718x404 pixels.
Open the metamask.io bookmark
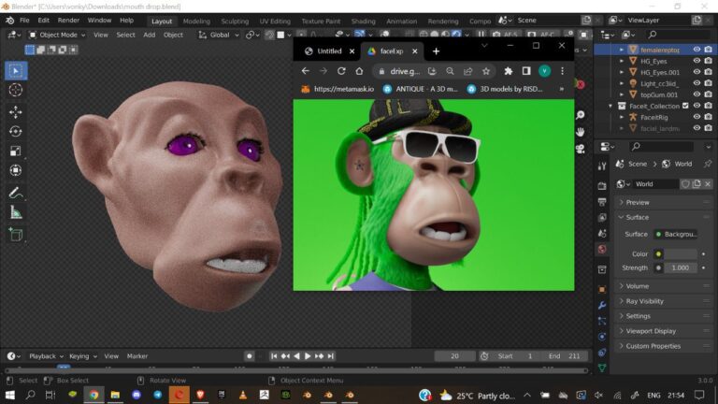(337, 90)
